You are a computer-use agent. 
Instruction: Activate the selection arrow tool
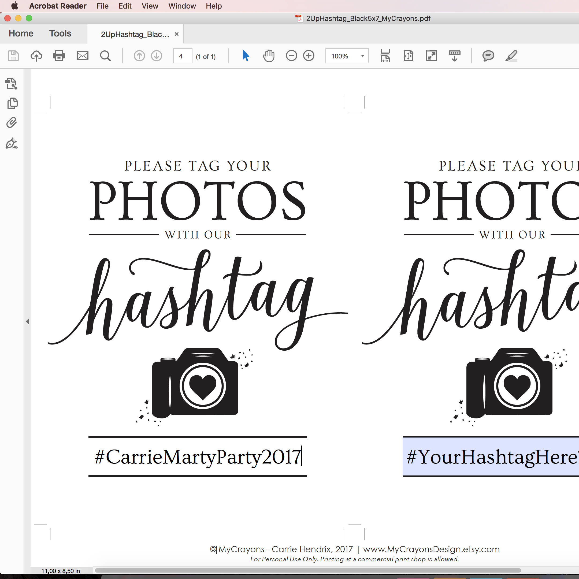[246, 56]
